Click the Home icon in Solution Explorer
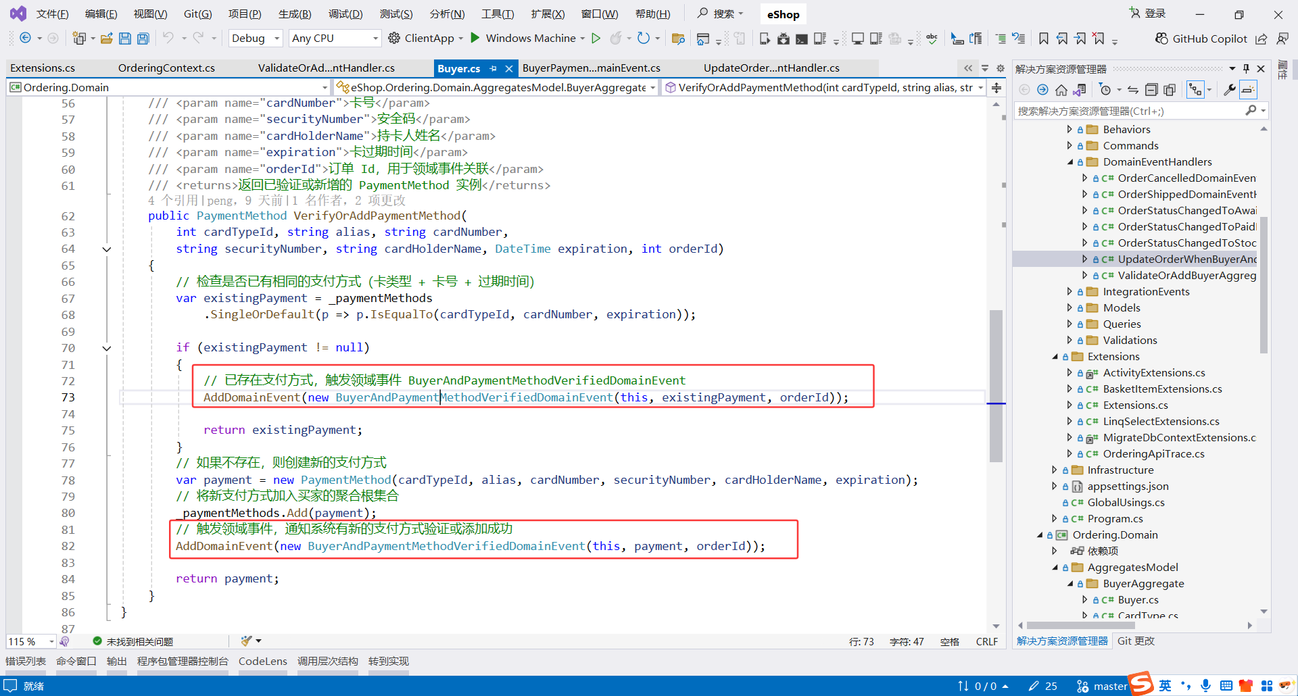The image size is (1298, 696). [1061, 90]
